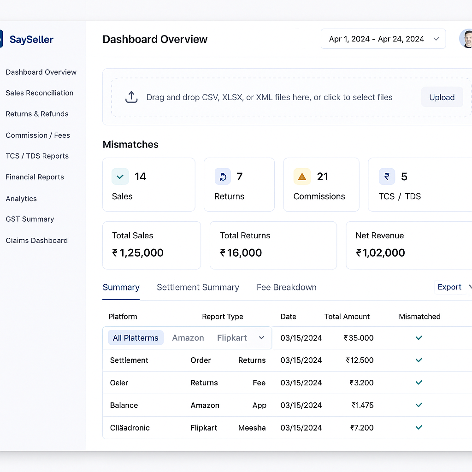Open the user profile avatar at top right

click(x=466, y=39)
